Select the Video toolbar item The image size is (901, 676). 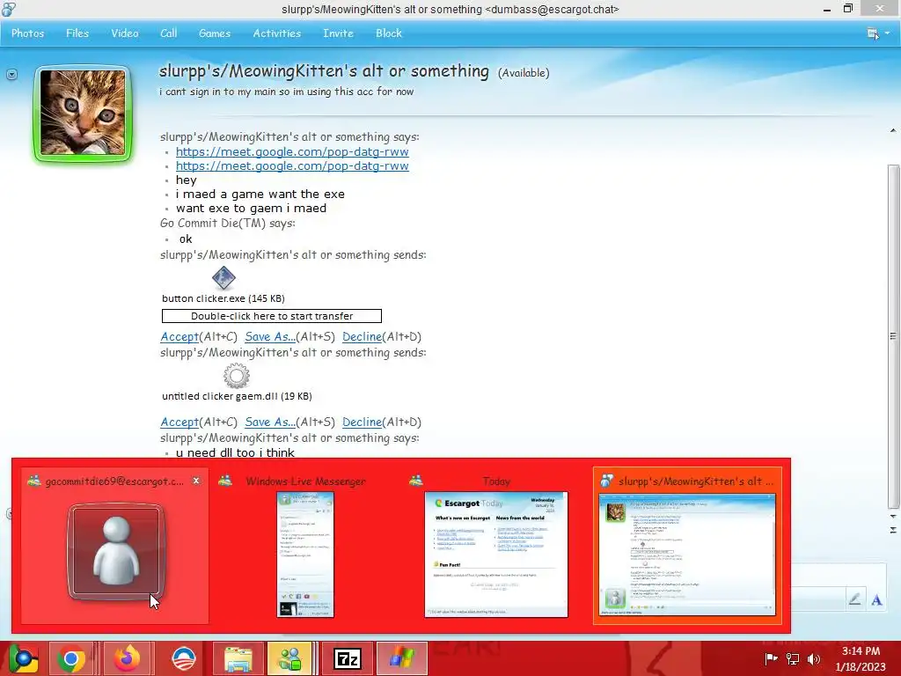pos(125,33)
